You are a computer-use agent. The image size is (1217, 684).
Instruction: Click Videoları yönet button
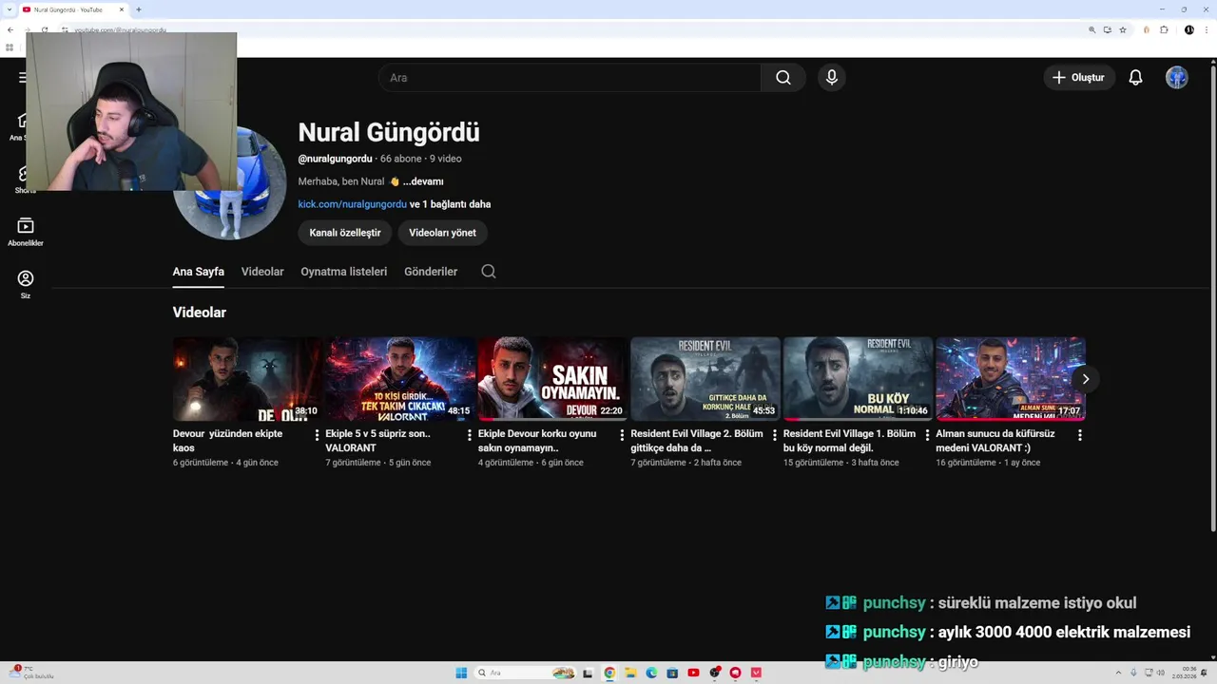click(442, 233)
